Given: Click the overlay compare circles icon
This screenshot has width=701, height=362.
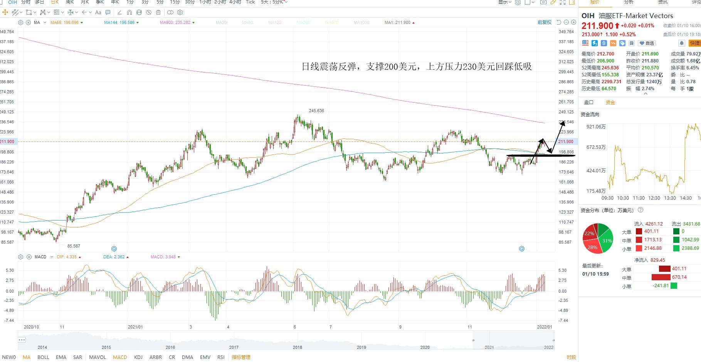Looking at the screenshot, I should click(170, 12).
